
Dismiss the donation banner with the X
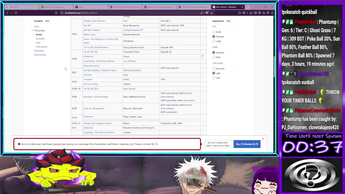pyautogui.click(x=263, y=139)
